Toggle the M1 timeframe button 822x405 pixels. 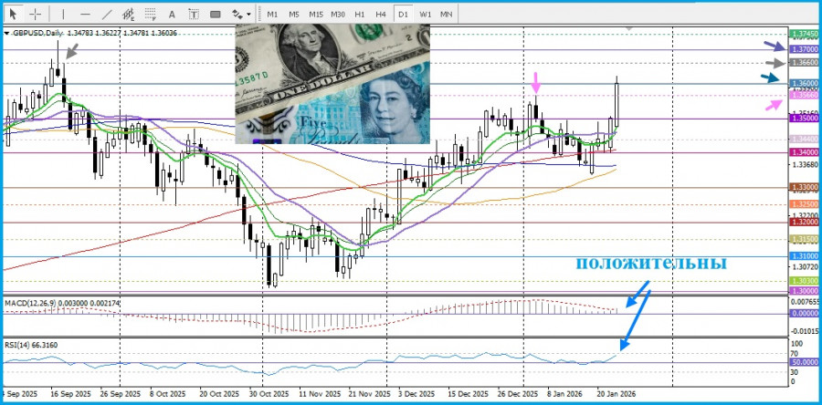click(272, 15)
